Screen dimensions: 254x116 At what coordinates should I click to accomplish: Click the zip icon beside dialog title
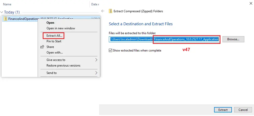click(x=111, y=11)
